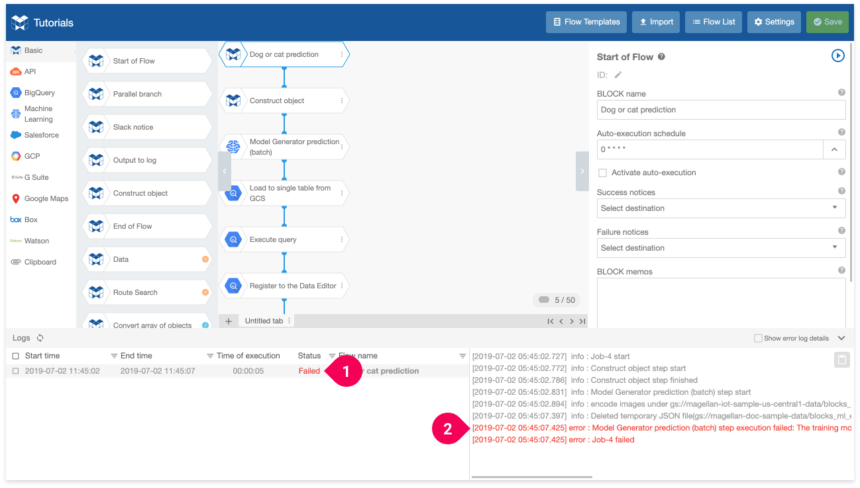
Task: Add a new flow tab
Action: coord(228,321)
